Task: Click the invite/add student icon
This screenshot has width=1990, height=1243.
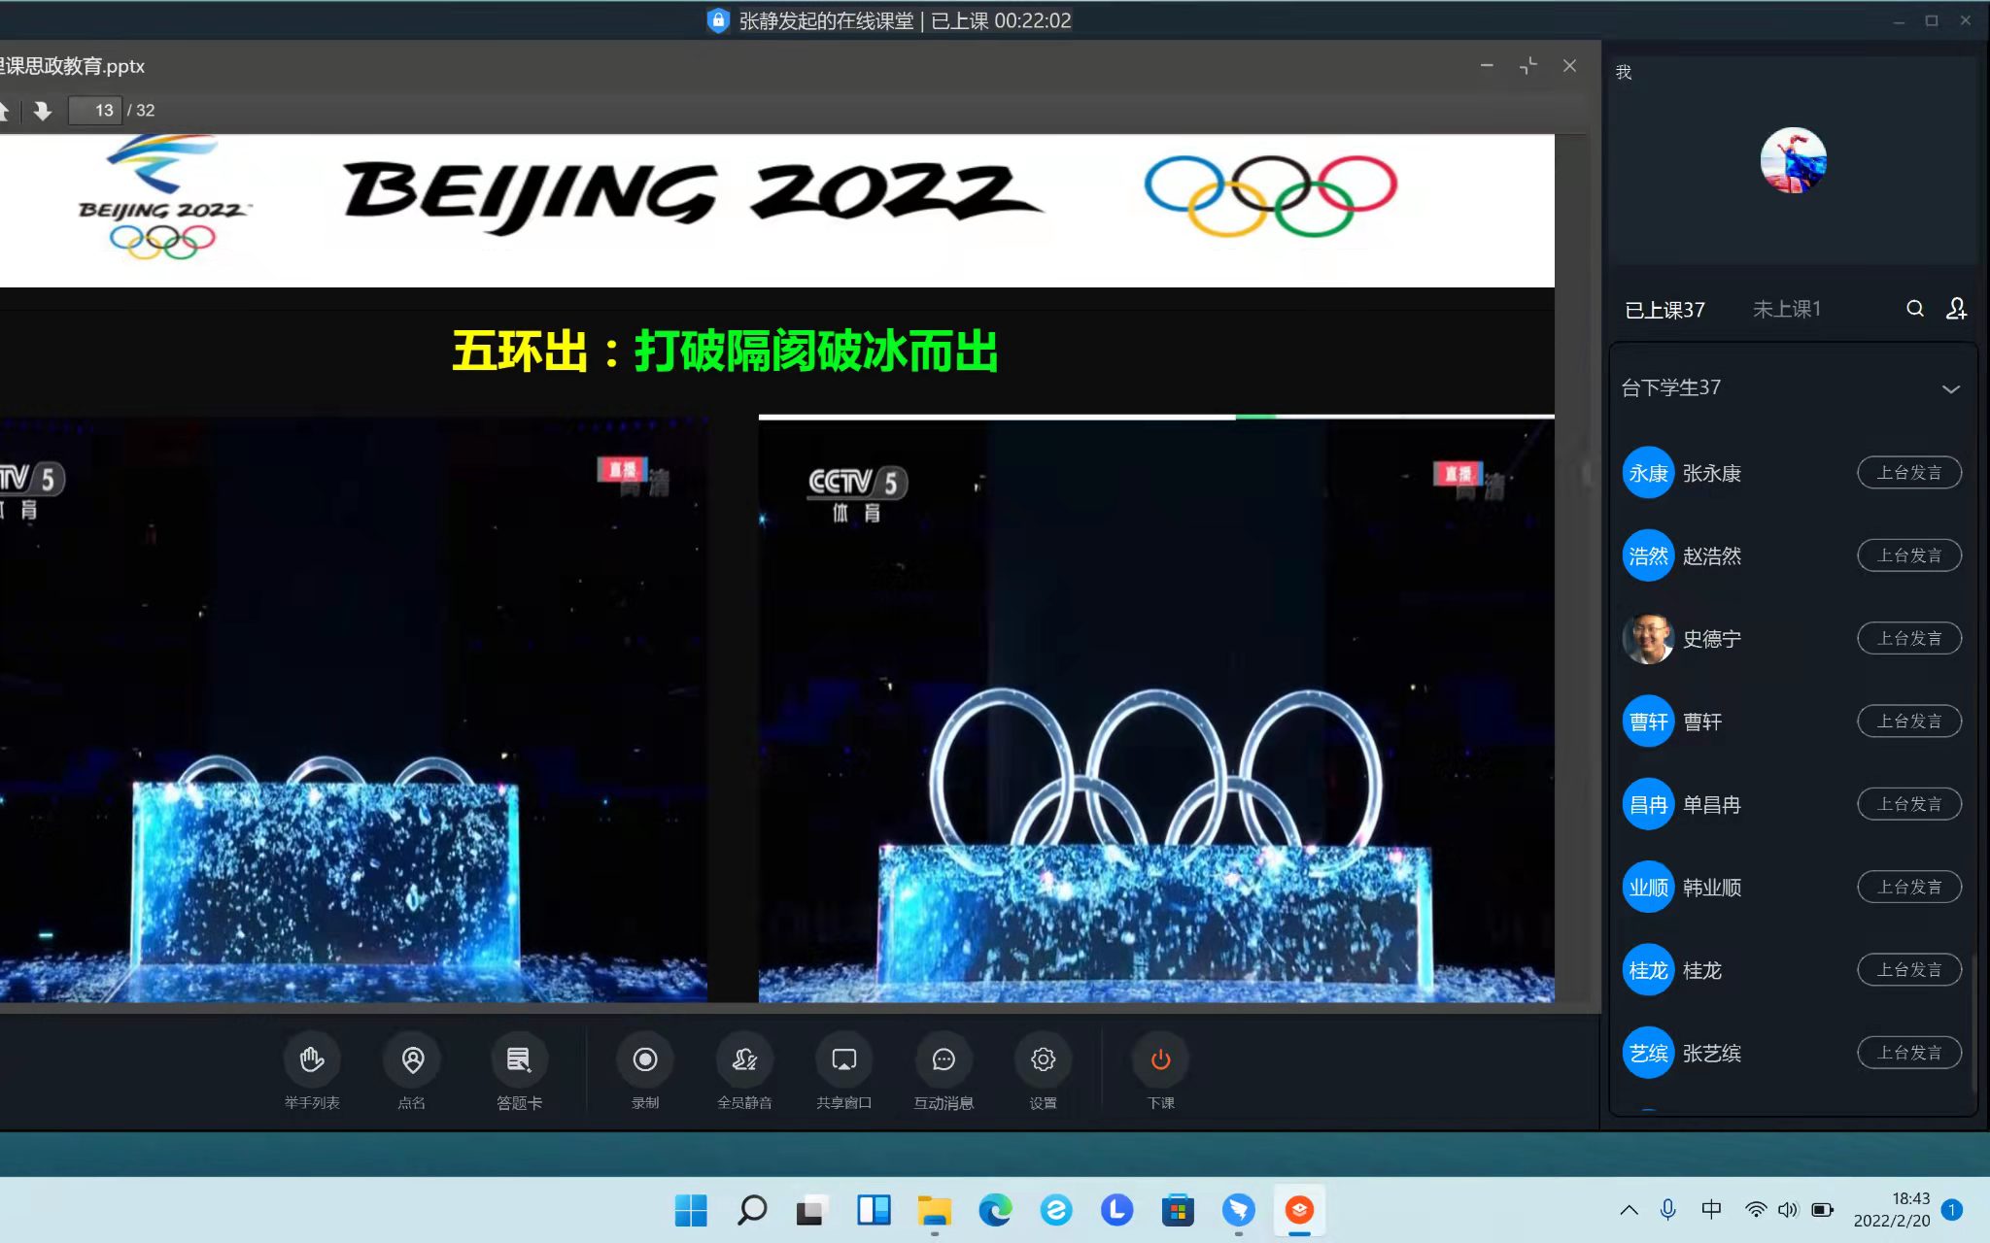Action: pos(1956,309)
